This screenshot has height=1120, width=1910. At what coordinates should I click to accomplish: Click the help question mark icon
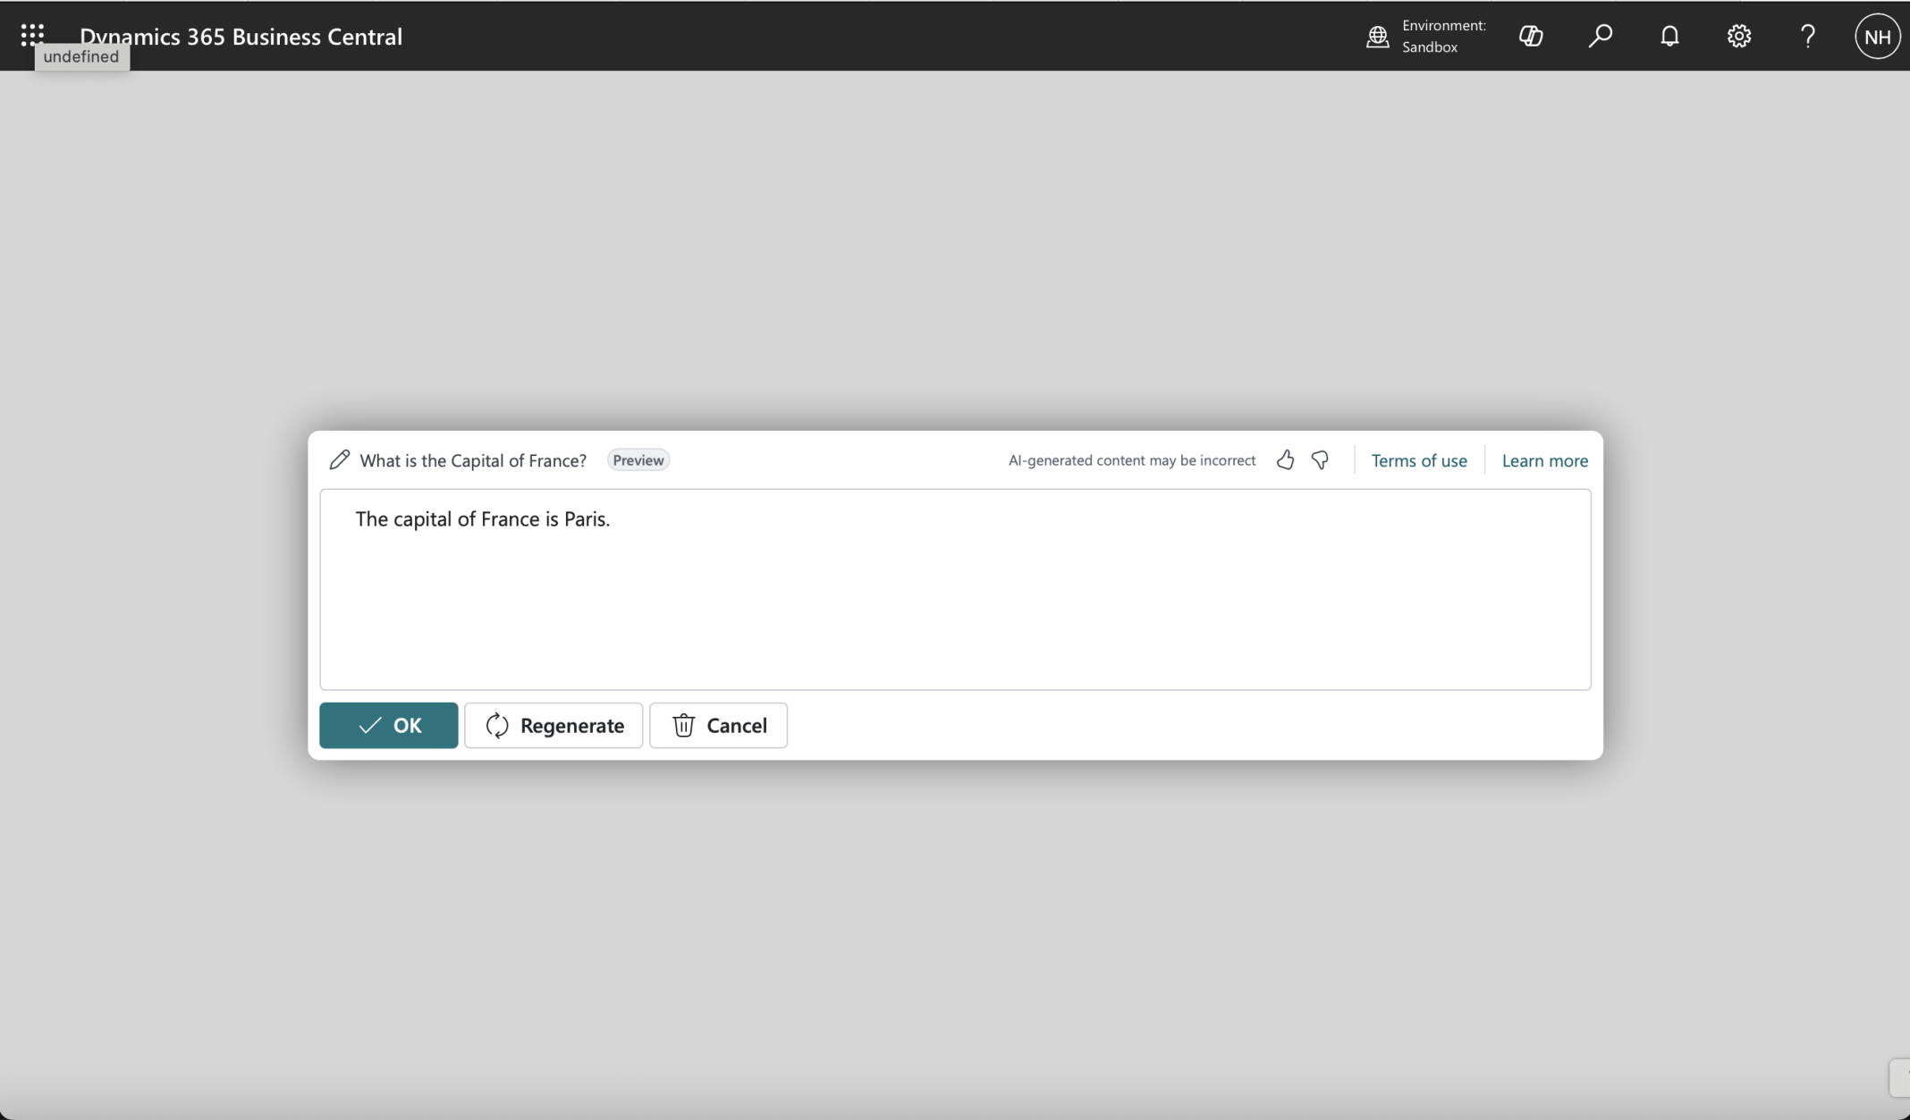1807,36
